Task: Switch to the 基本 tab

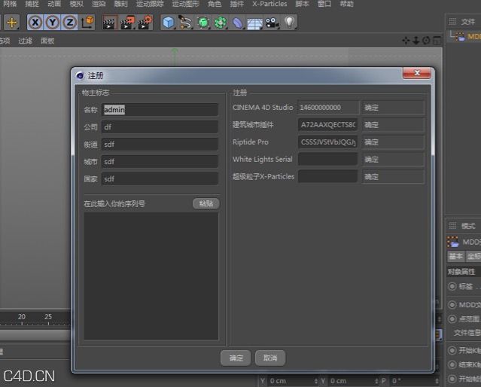Action: (x=455, y=256)
